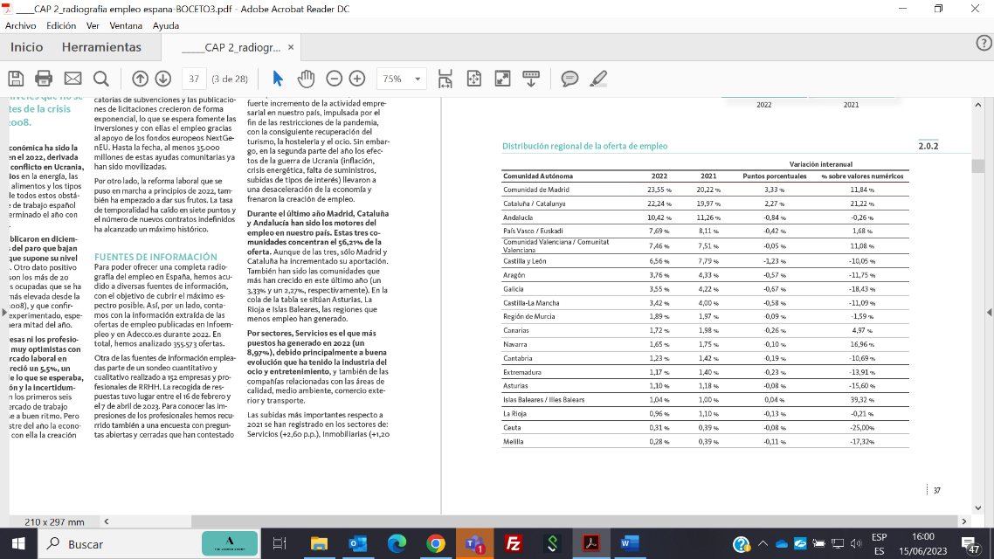This screenshot has height=559, width=994.
Task: Open Google Chrome from the taskbar
Action: [x=436, y=544]
